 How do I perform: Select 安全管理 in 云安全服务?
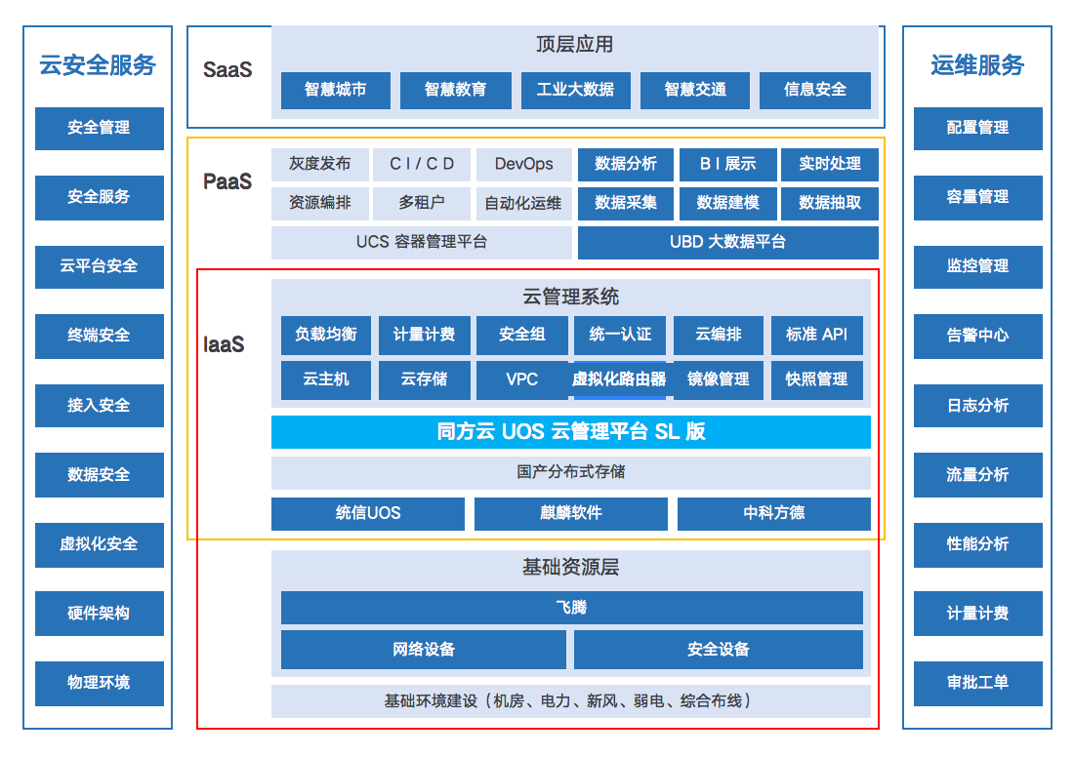[100, 129]
